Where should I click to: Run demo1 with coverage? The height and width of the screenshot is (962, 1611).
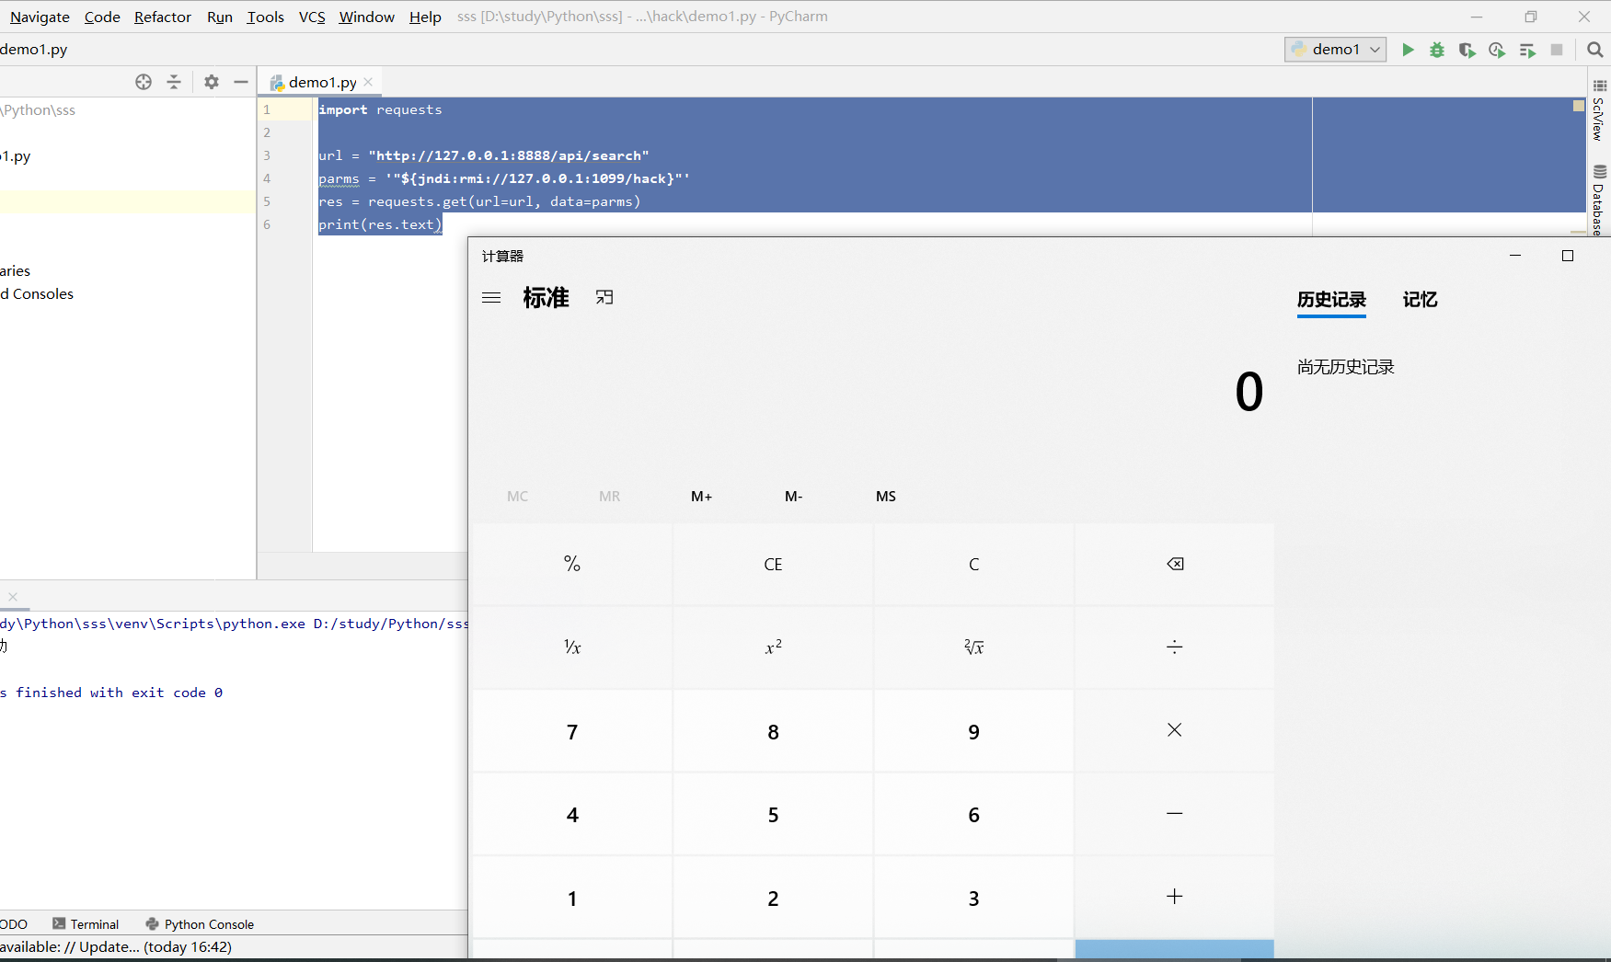pos(1467,50)
